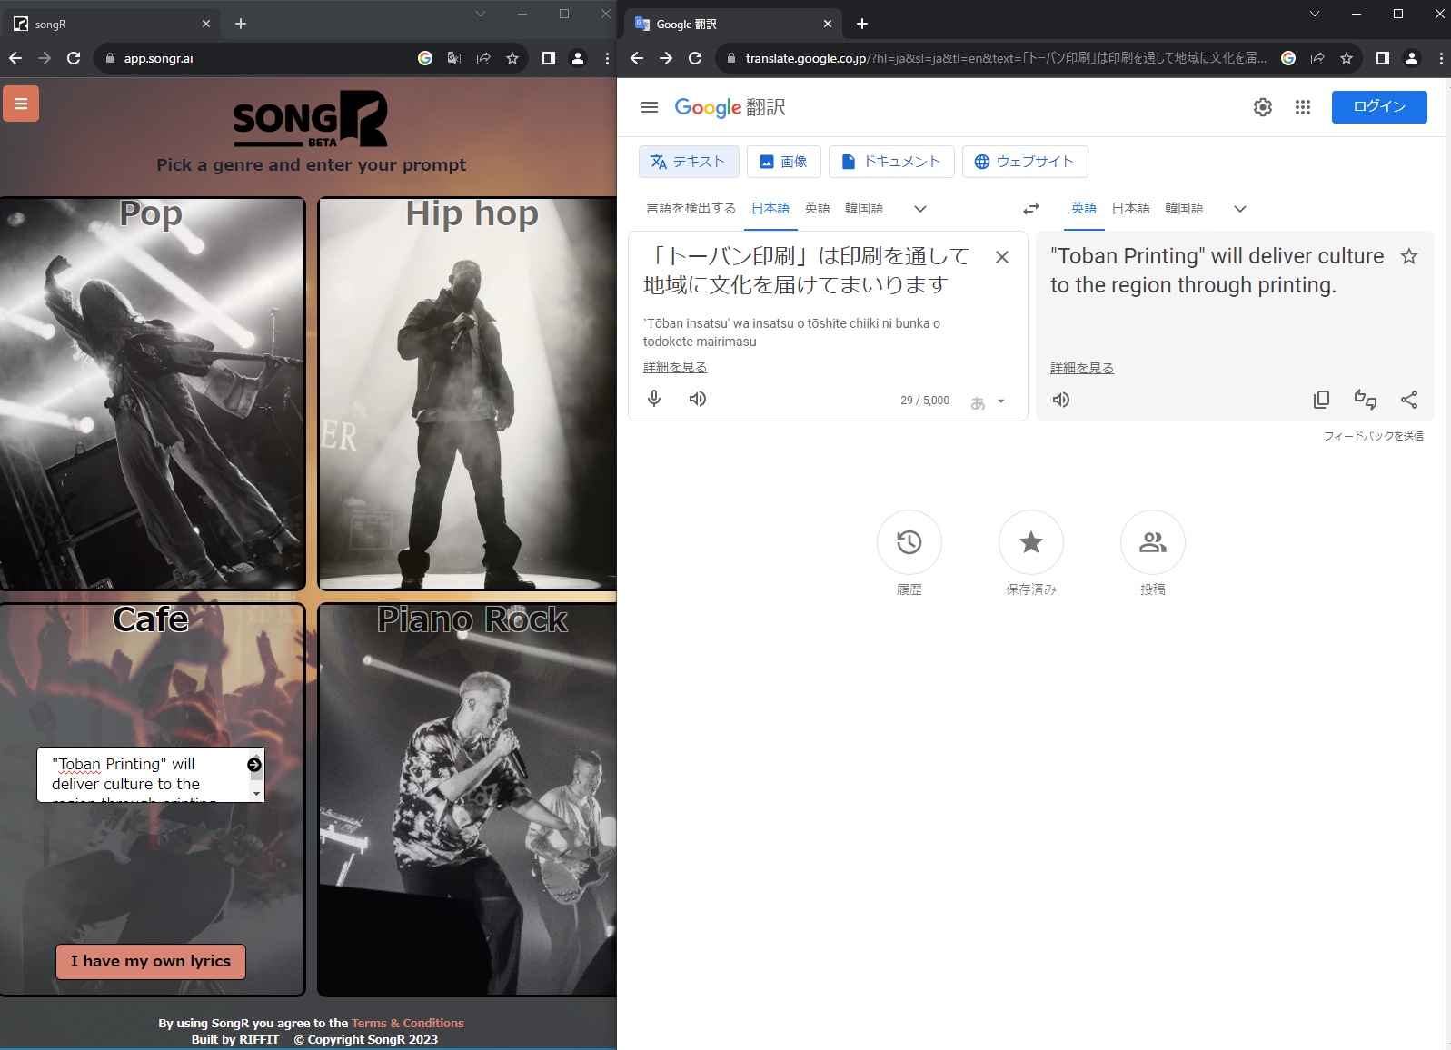Click the ログイン button

click(x=1378, y=107)
